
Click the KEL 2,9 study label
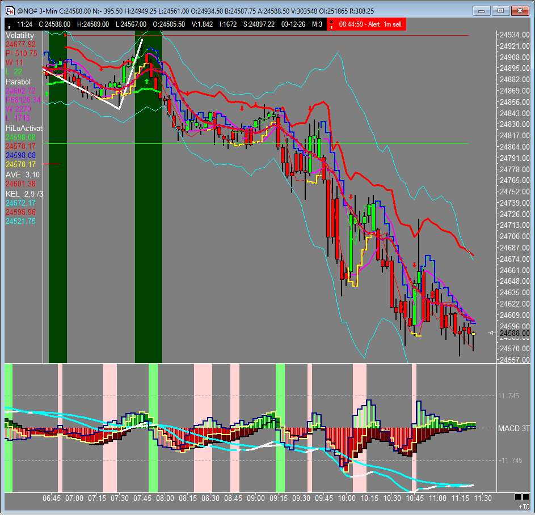(x=23, y=194)
